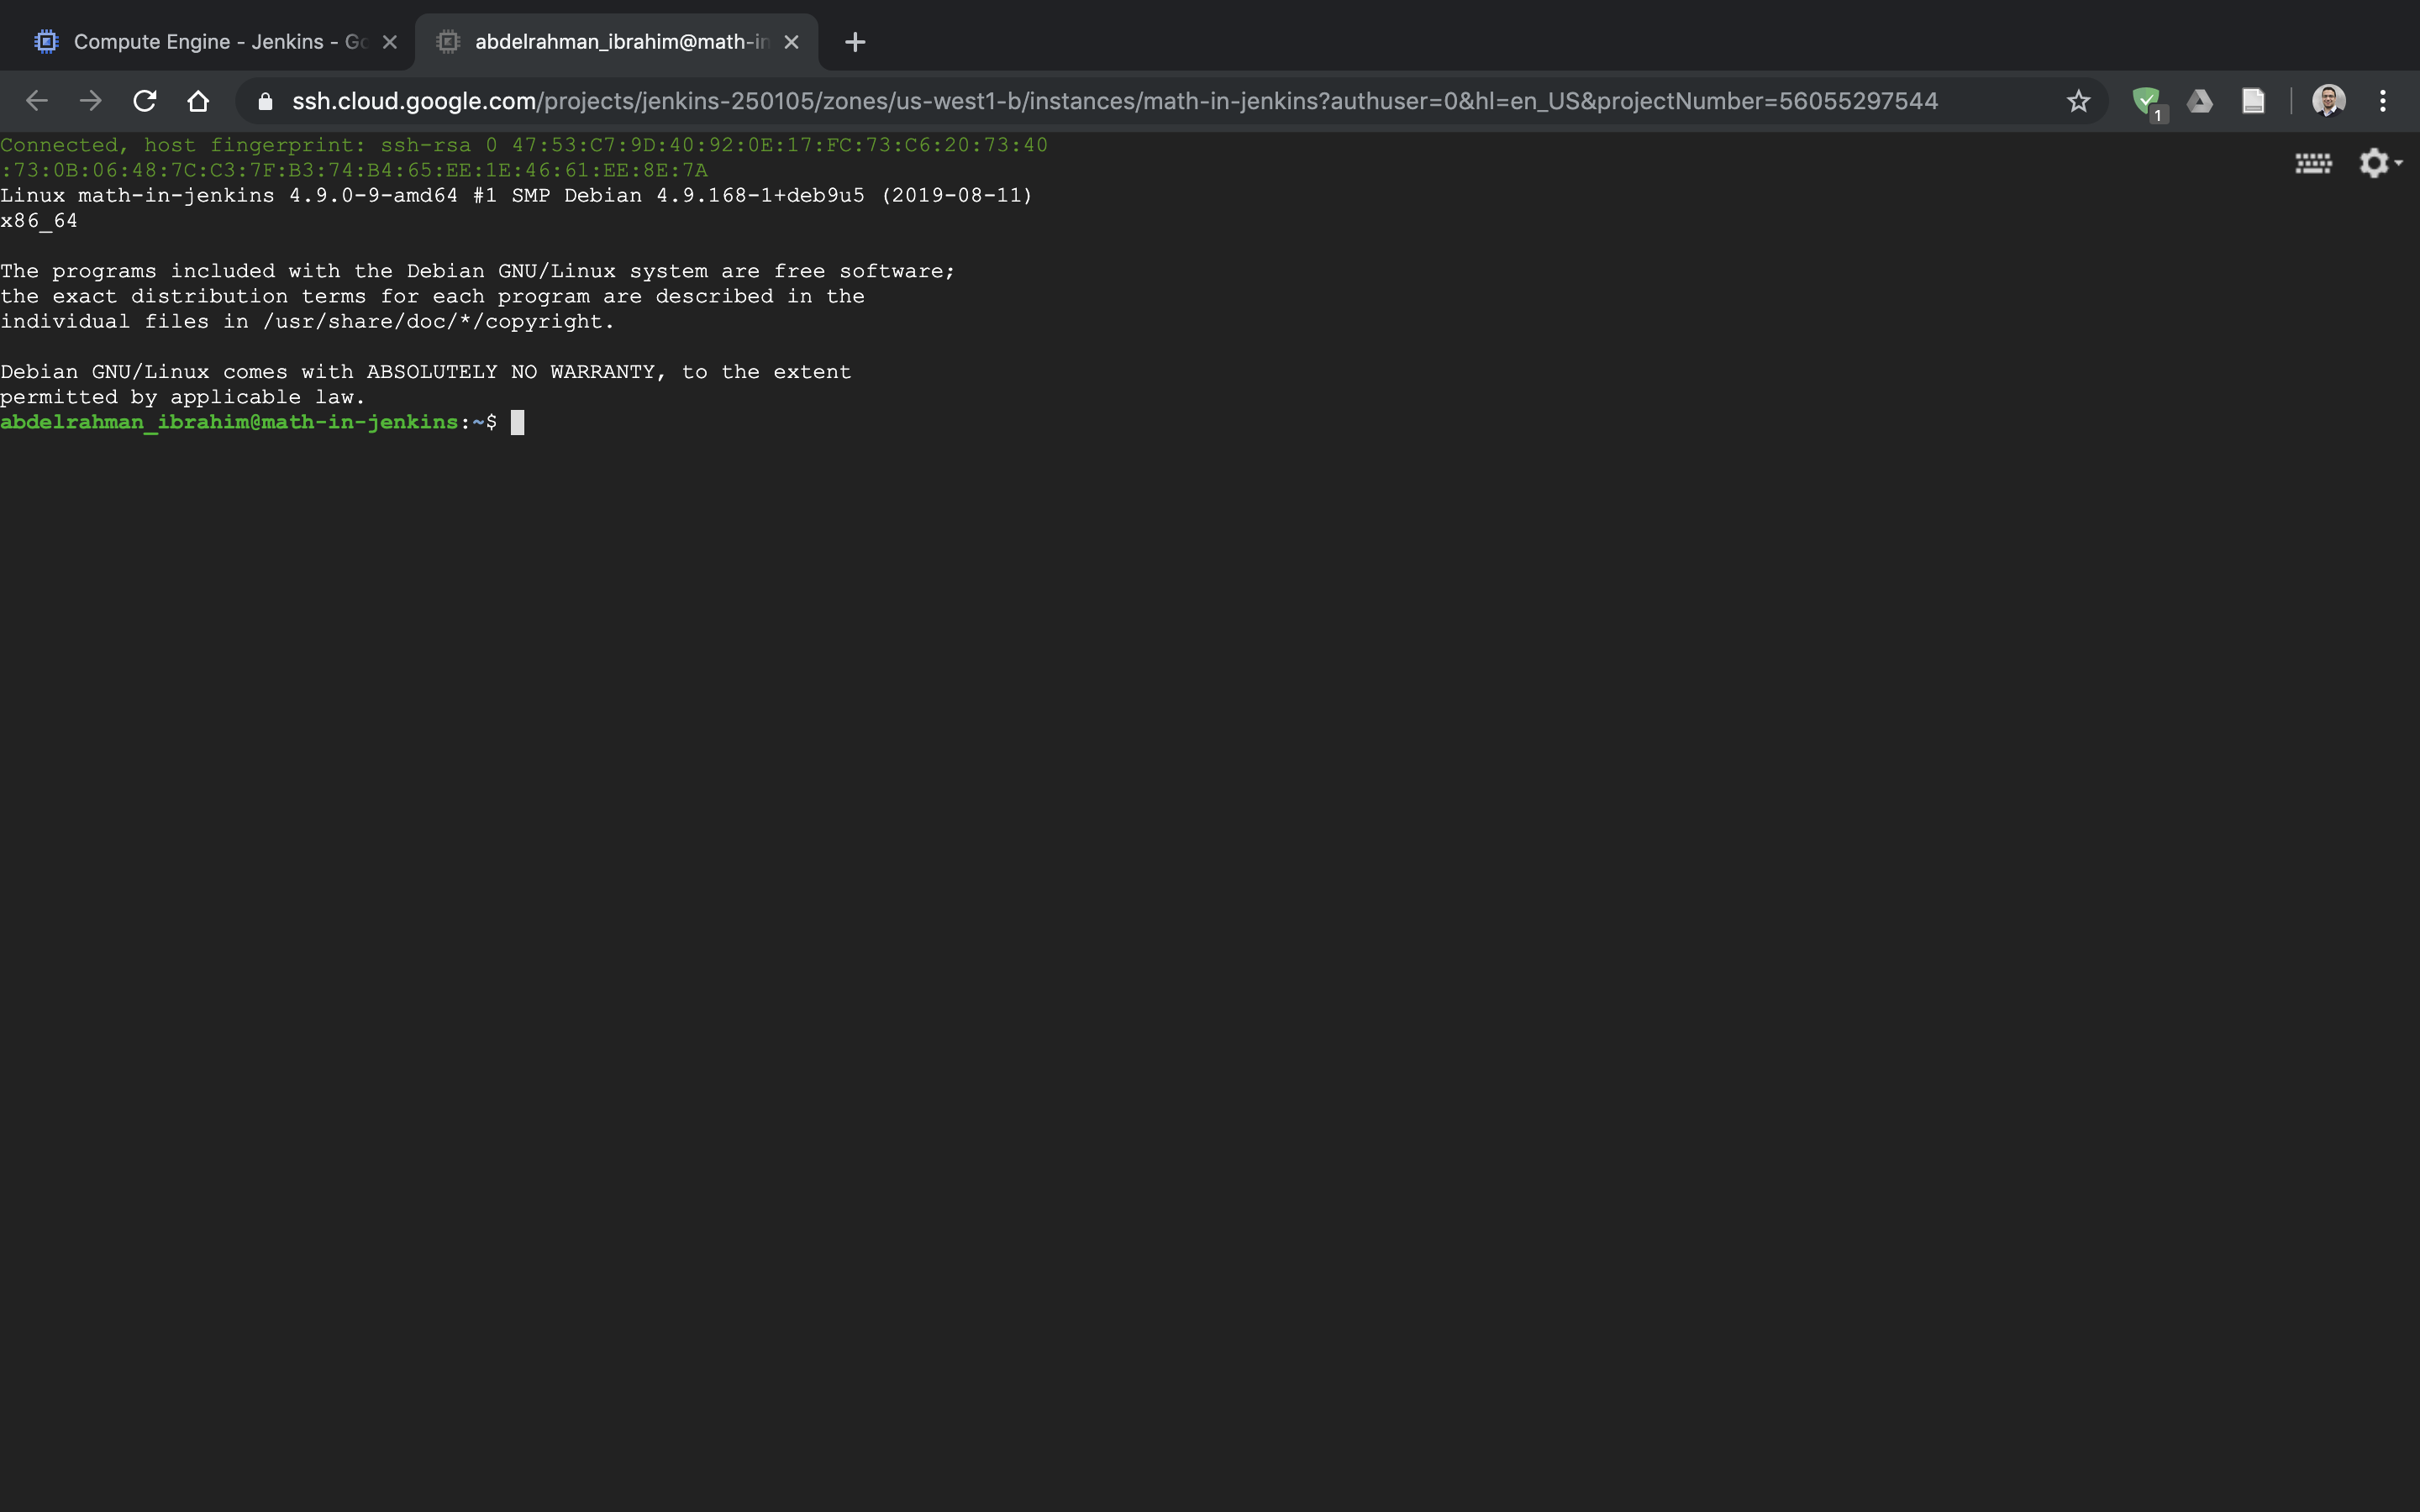Click the gray document extension icon

(x=2253, y=101)
